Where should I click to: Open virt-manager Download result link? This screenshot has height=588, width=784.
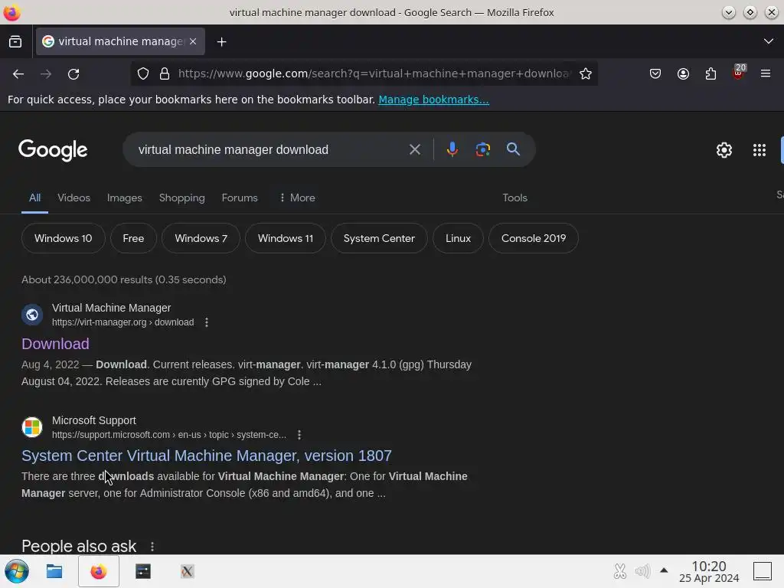click(55, 344)
